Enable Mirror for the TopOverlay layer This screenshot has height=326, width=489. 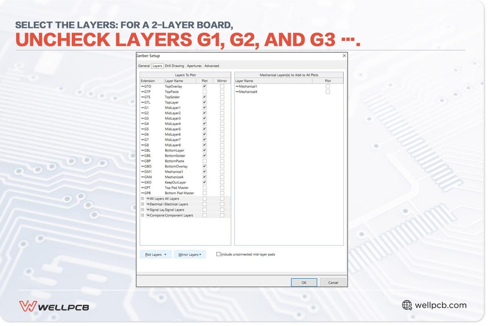tap(222, 86)
